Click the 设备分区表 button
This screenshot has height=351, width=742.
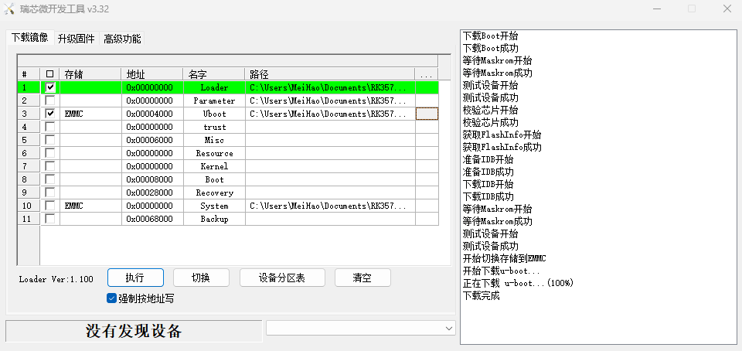281,278
